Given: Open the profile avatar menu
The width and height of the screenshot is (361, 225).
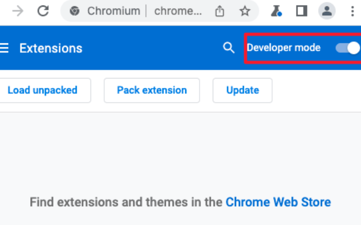Looking at the screenshot, I should [x=327, y=11].
